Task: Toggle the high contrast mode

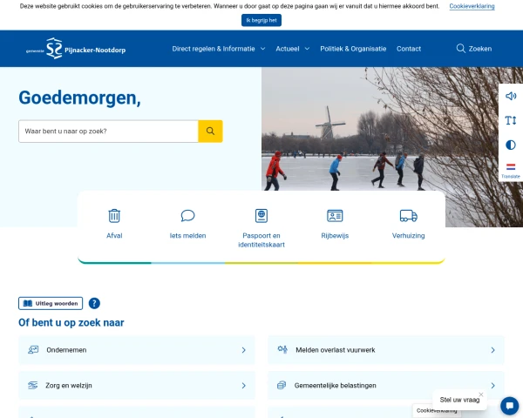Action: [x=511, y=145]
